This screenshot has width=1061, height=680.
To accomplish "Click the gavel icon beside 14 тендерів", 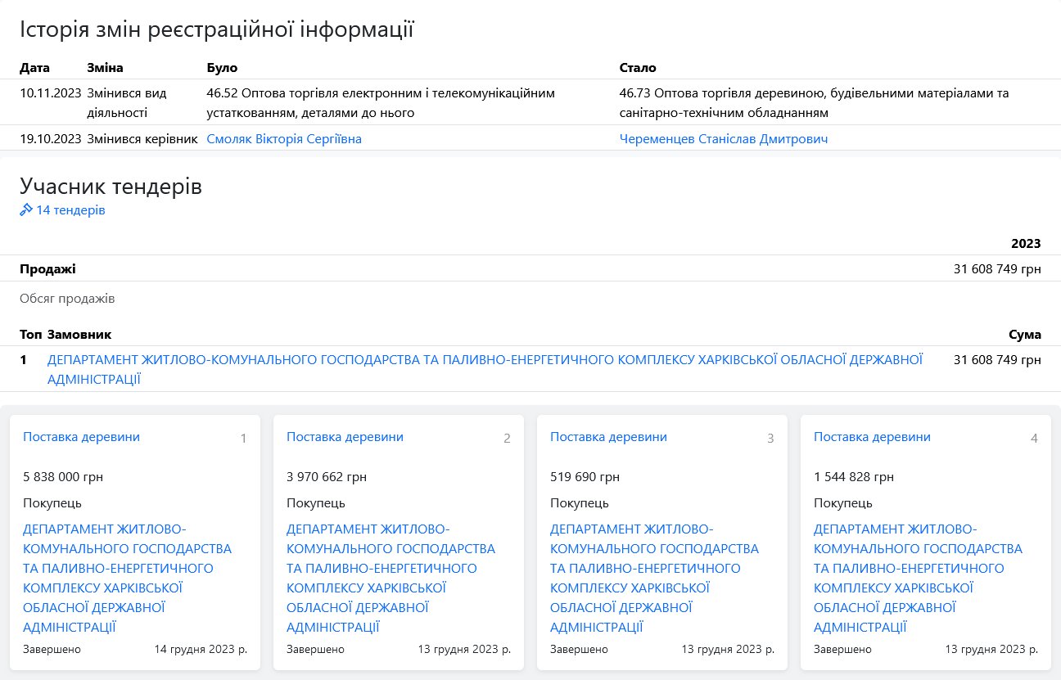I will point(26,210).
